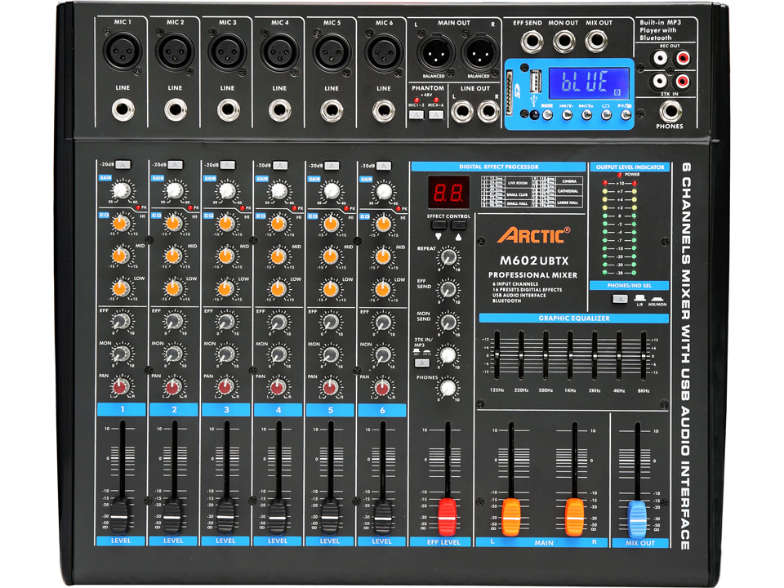Screen dimensions: 784x588
Task: Enable phantom power for MIC4-6
Action: click(436, 114)
